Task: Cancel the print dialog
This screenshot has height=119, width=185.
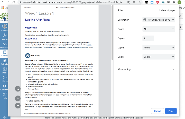Action: pyautogui.click(x=158, y=111)
